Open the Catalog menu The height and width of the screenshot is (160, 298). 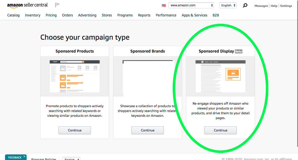pyautogui.click(x=13, y=15)
